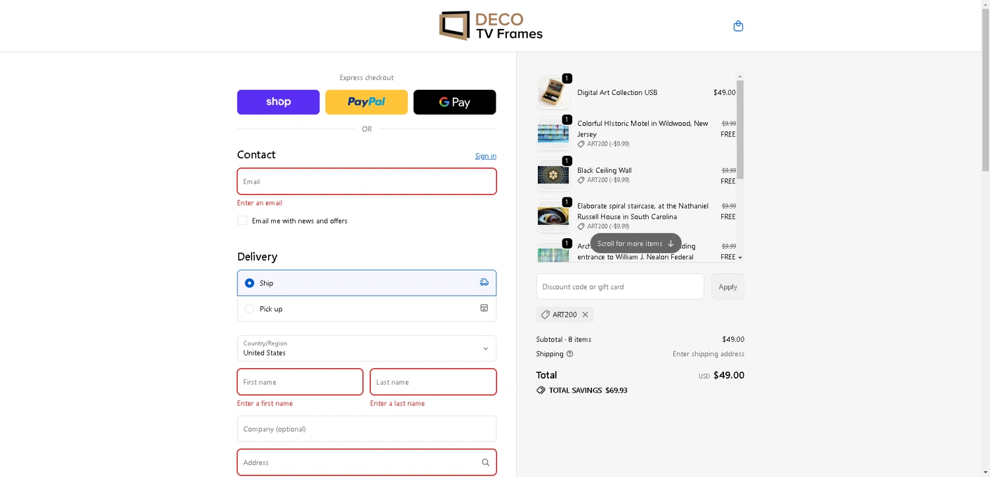Select the Ship delivery option
The height and width of the screenshot is (477, 990).
tap(249, 283)
